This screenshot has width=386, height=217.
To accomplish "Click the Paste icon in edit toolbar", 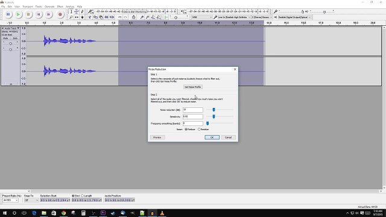I will pyautogui.click(x=101, y=17).
